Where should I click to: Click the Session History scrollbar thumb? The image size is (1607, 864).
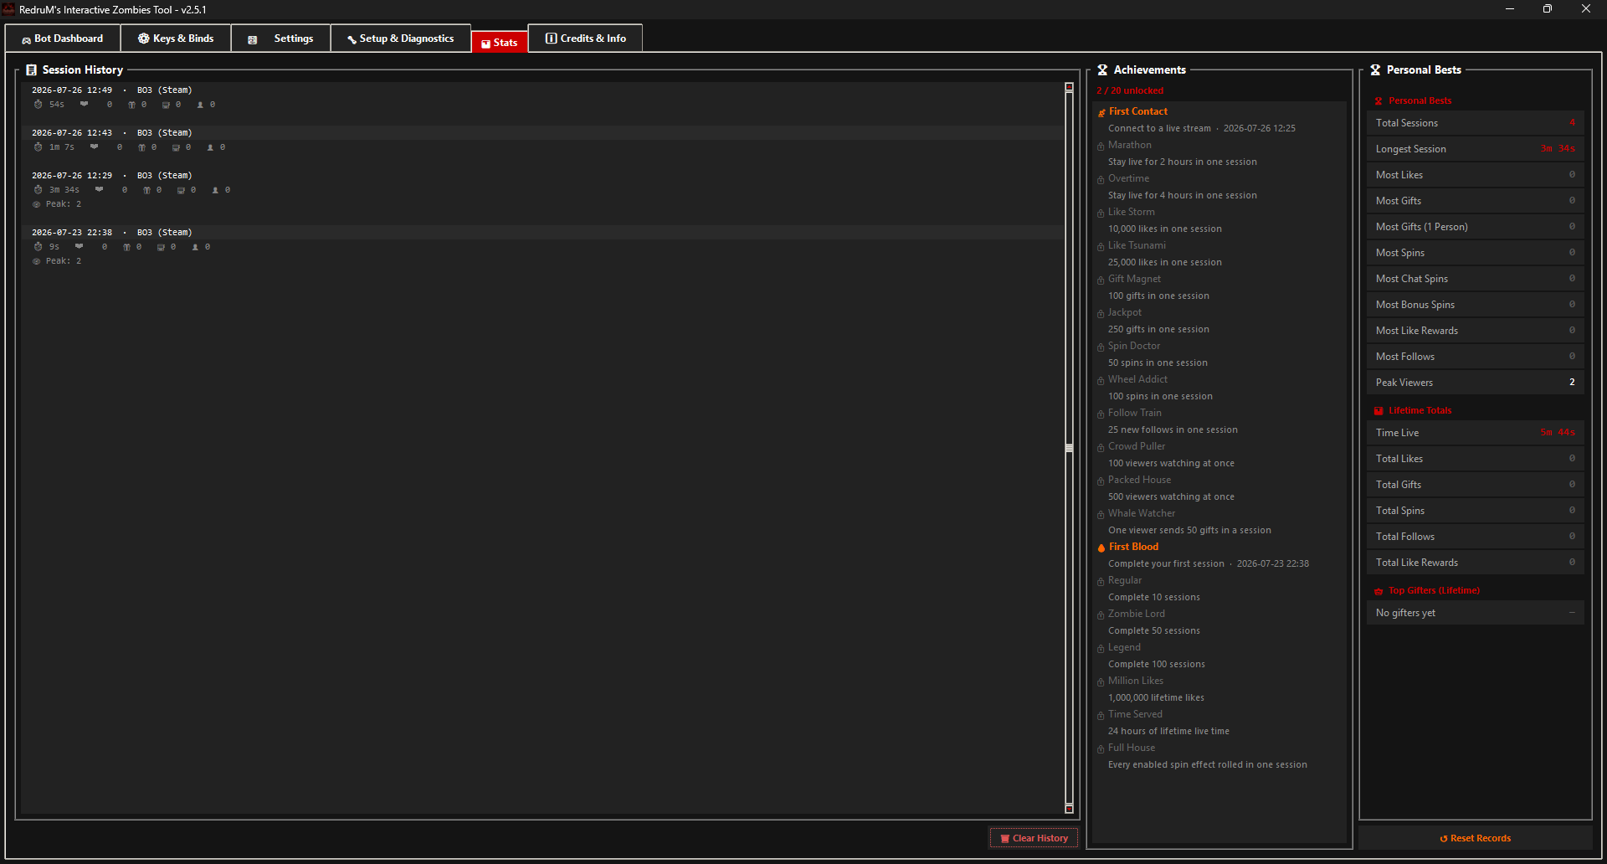(1069, 448)
